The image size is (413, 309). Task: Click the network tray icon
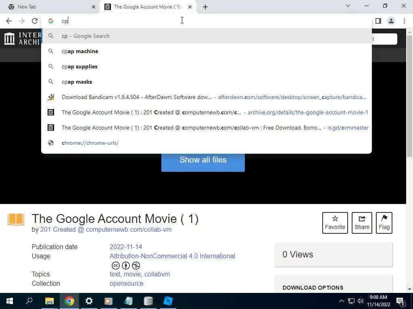[351, 301]
